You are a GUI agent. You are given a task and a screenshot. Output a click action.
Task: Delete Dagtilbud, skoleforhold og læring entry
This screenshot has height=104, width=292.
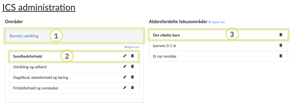pyautogui.click(x=132, y=77)
